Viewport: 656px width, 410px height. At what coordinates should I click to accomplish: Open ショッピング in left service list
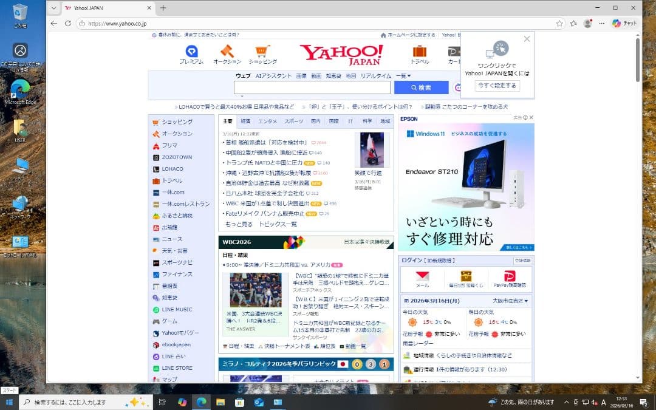pos(177,121)
